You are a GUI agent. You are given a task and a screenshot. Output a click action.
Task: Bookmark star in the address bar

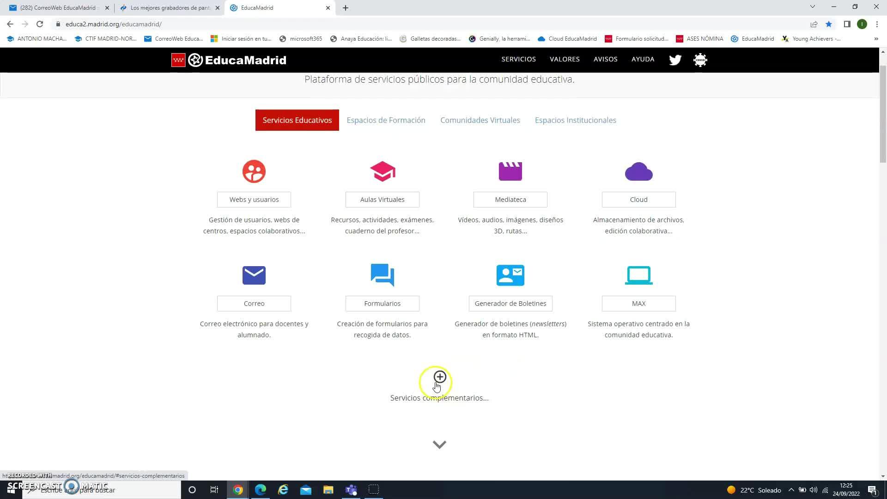[829, 24]
